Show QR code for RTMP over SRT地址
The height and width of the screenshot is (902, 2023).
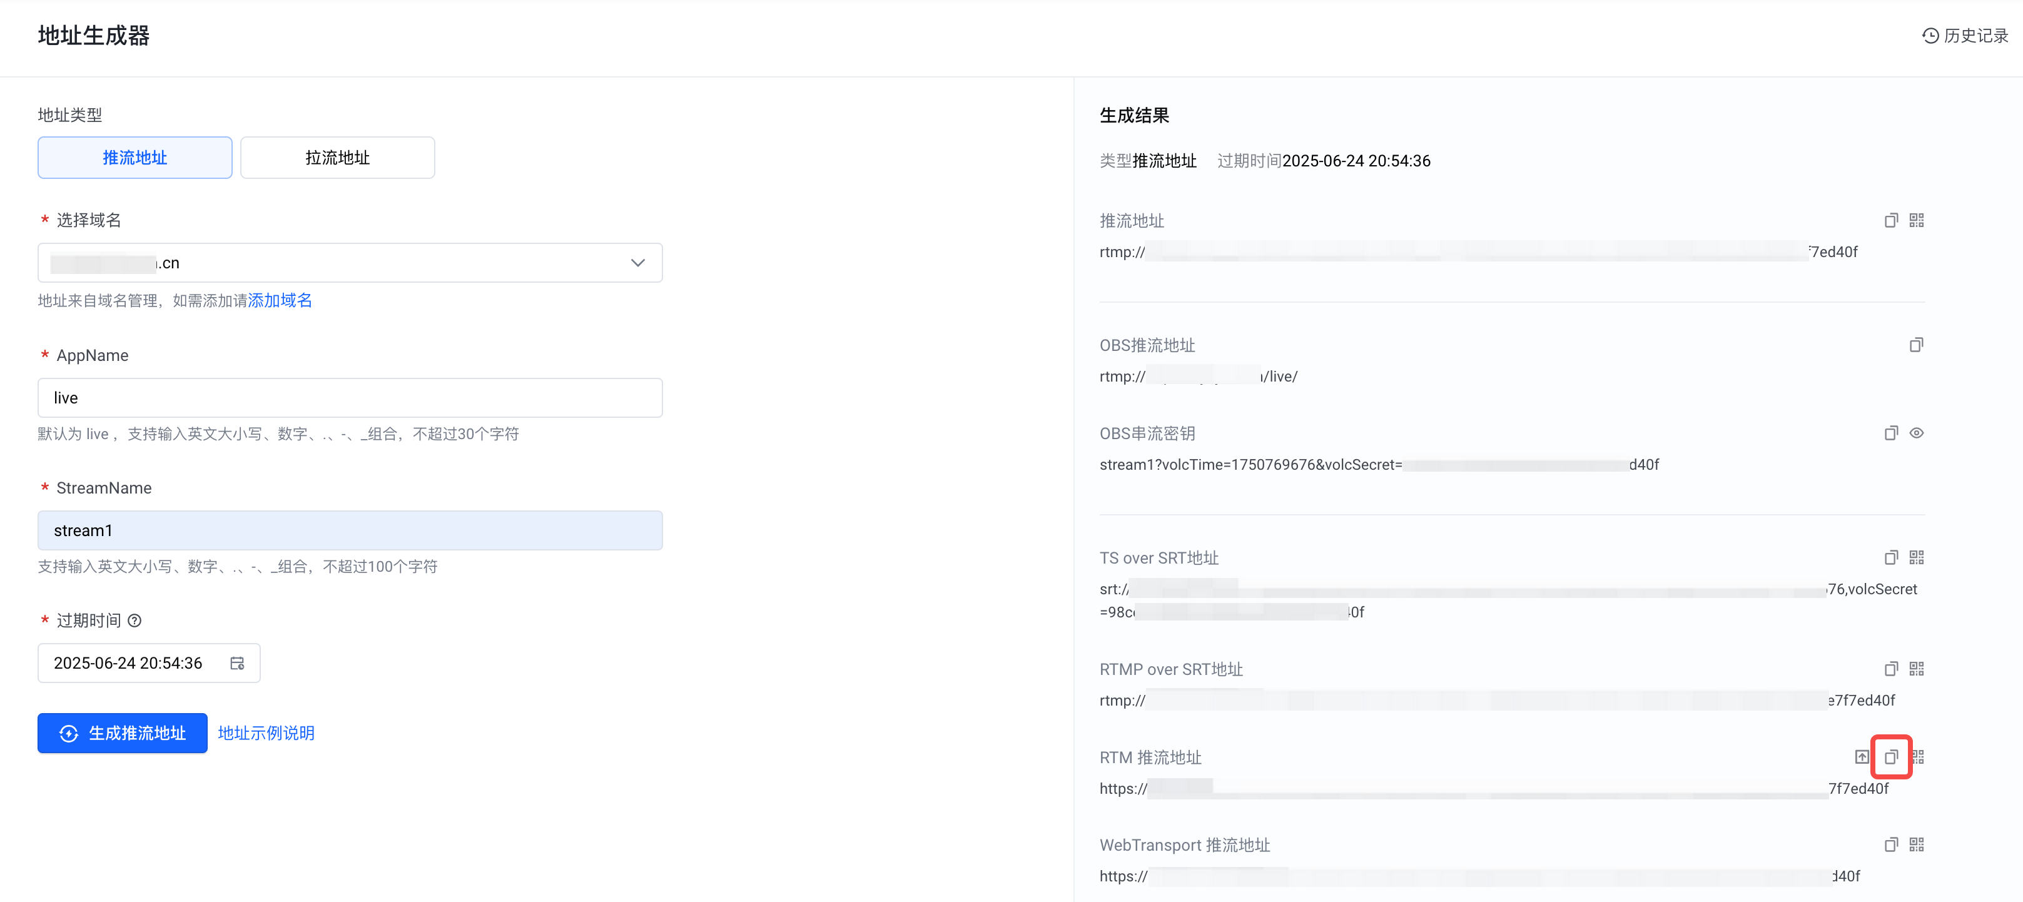coord(1916,669)
